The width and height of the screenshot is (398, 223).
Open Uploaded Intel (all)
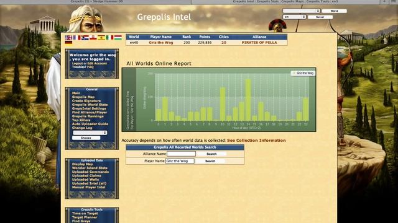pyautogui.click(x=89, y=183)
